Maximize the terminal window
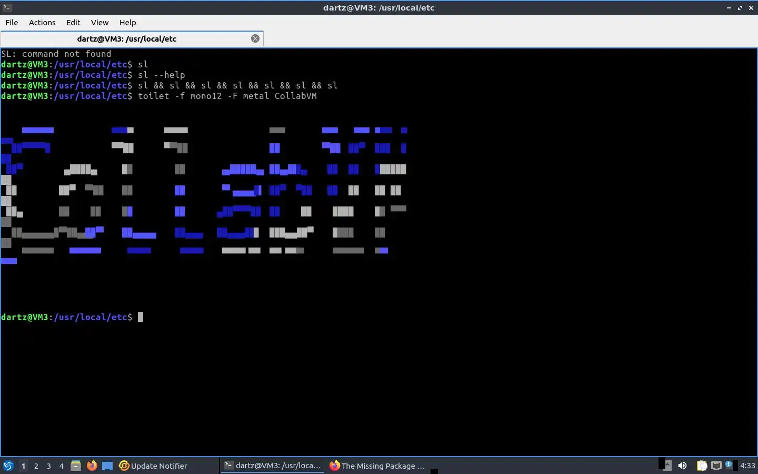The width and height of the screenshot is (758, 474). click(740, 7)
